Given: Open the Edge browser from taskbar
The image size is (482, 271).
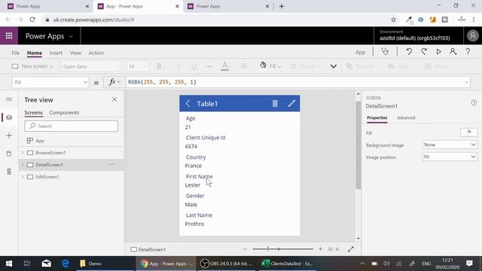Looking at the screenshot, I should tap(66, 263).
